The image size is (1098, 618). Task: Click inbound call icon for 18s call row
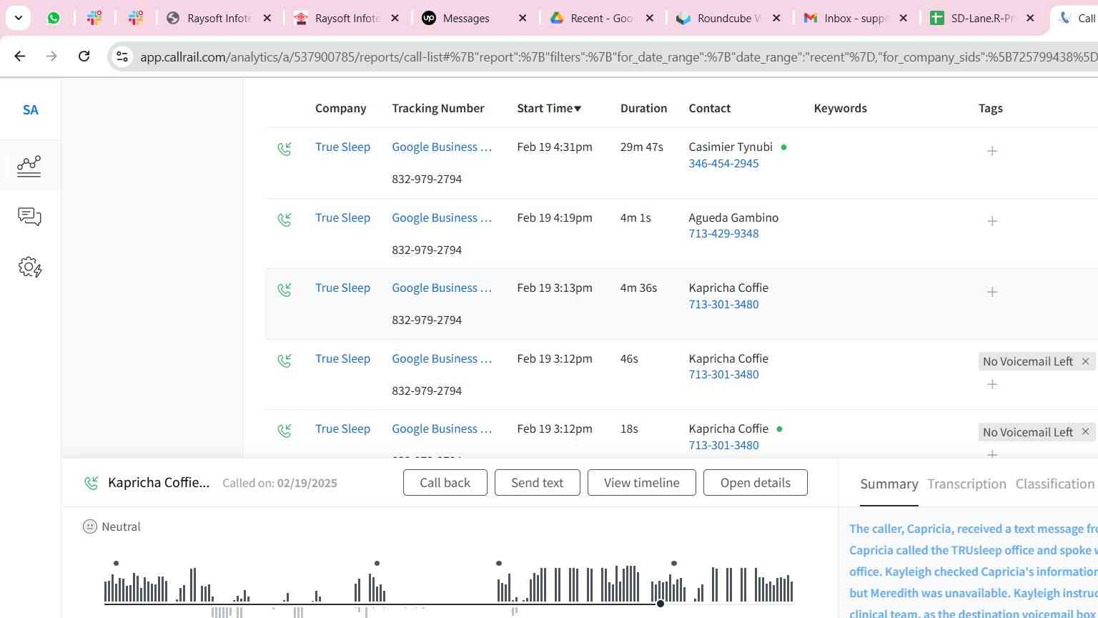(x=285, y=431)
